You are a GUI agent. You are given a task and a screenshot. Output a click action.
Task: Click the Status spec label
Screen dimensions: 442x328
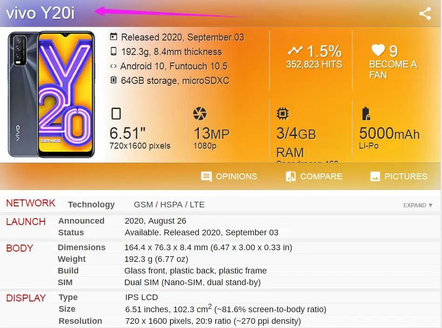pyautogui.click(x=71, y=232)
